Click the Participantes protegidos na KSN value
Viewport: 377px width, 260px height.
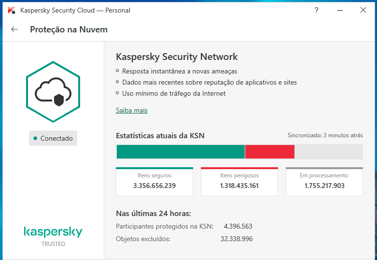click(238, 226)
